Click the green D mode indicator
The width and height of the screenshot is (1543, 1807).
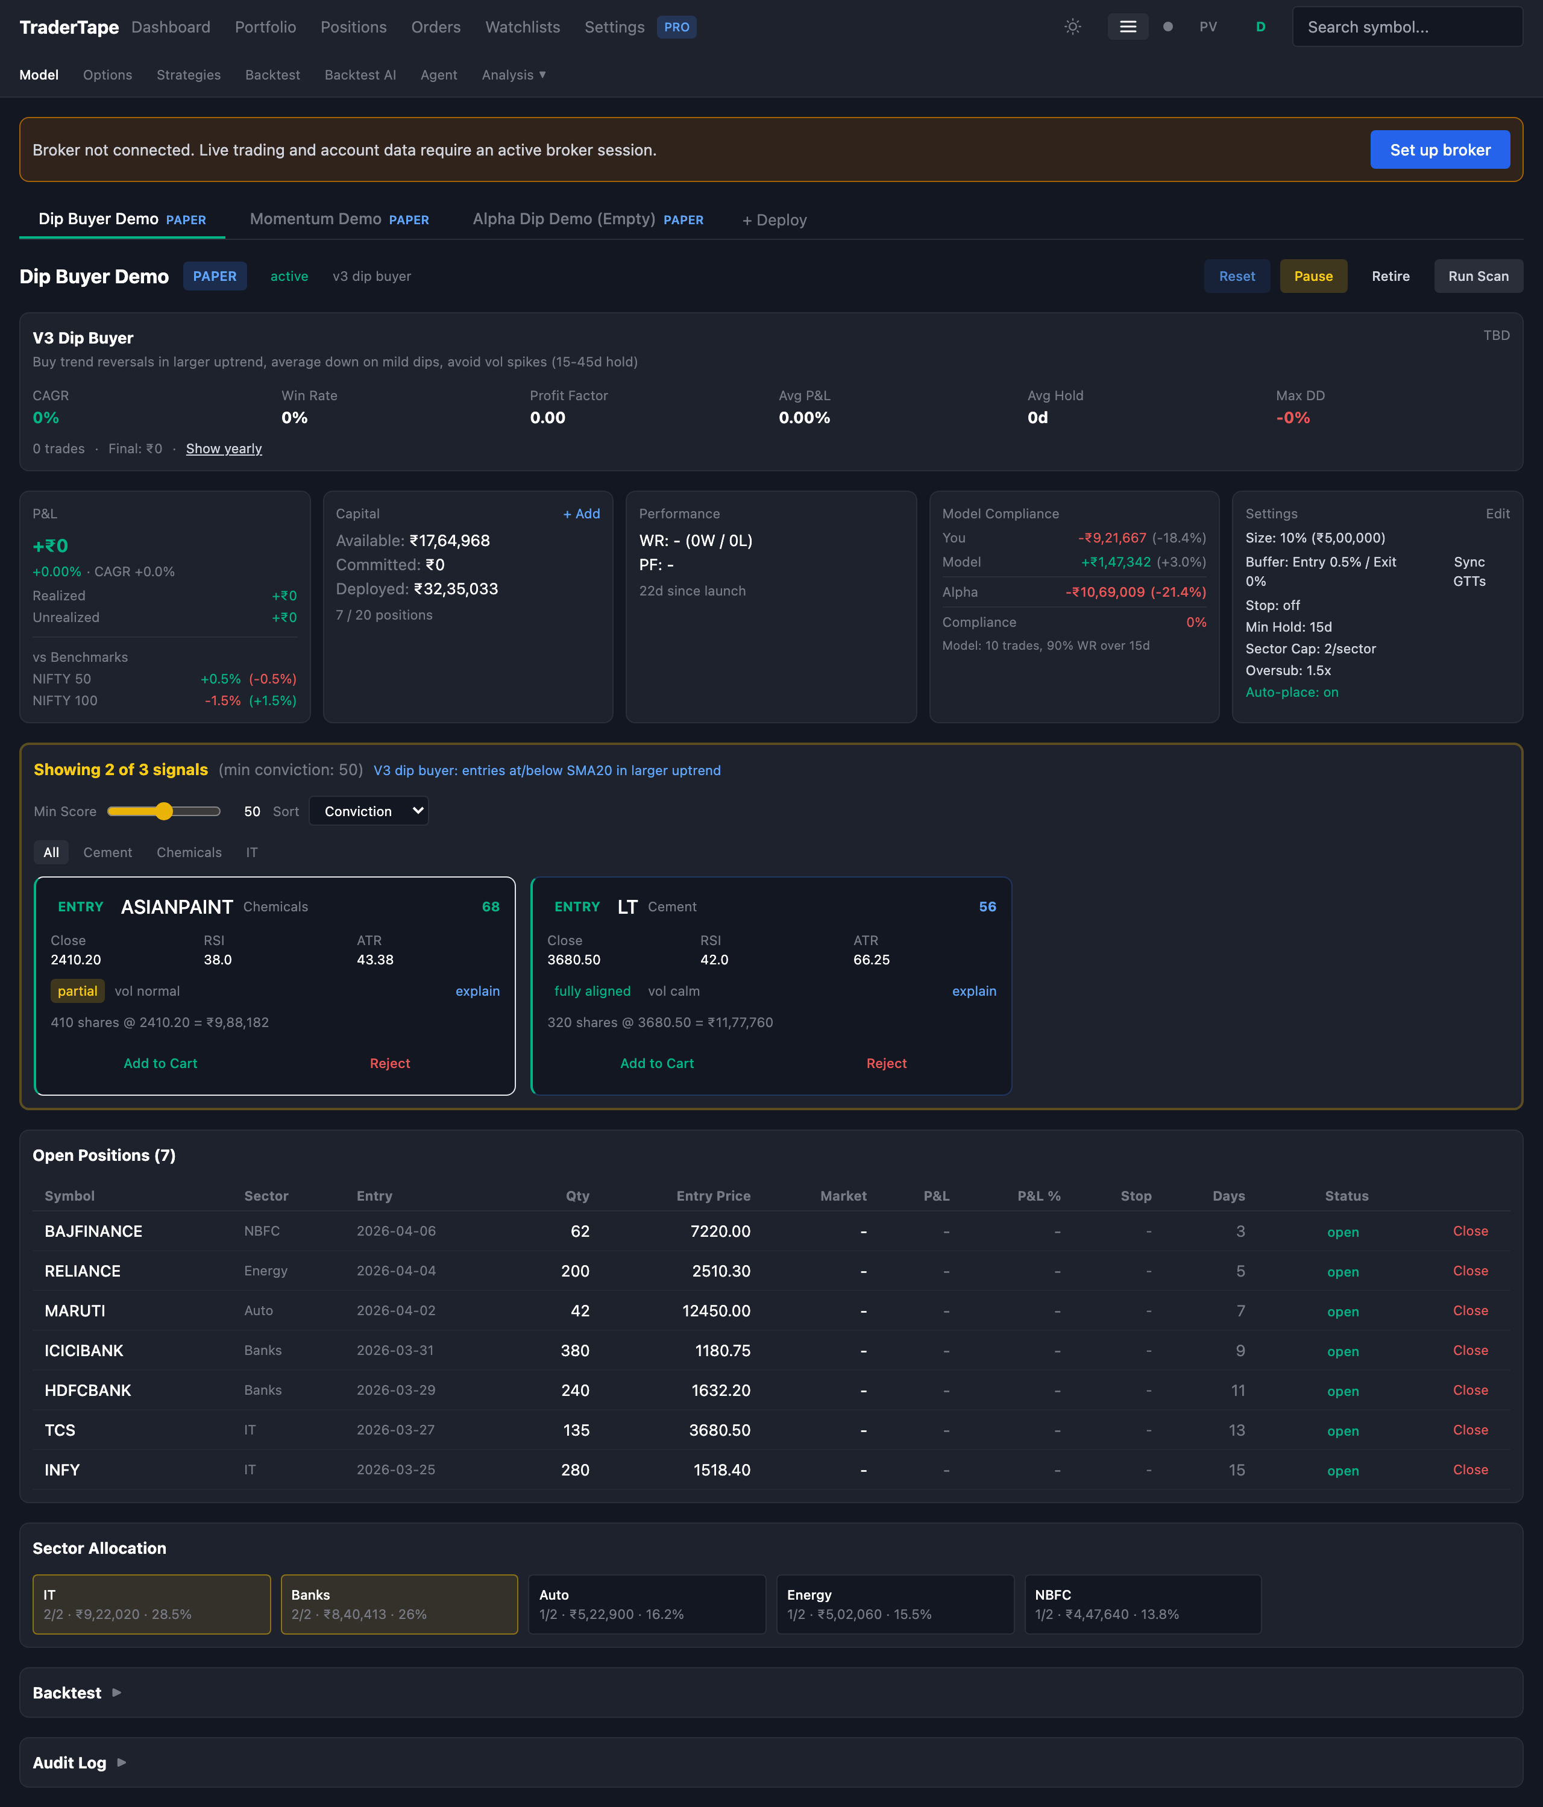(1260, 27)
